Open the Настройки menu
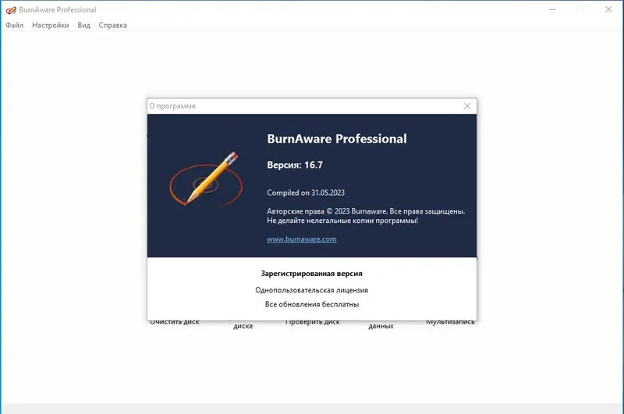 [x=50, y=25]
